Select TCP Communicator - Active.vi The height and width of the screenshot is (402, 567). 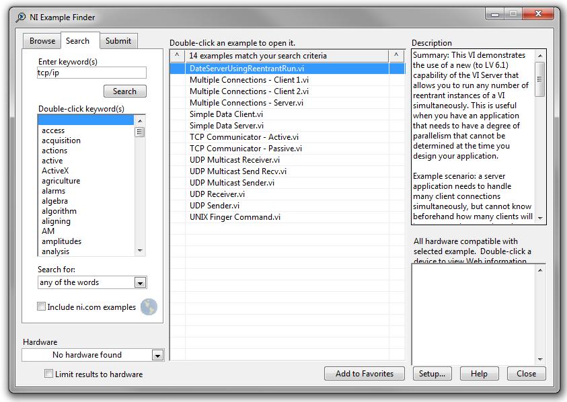pyautogui.click(x=287, y=137)
